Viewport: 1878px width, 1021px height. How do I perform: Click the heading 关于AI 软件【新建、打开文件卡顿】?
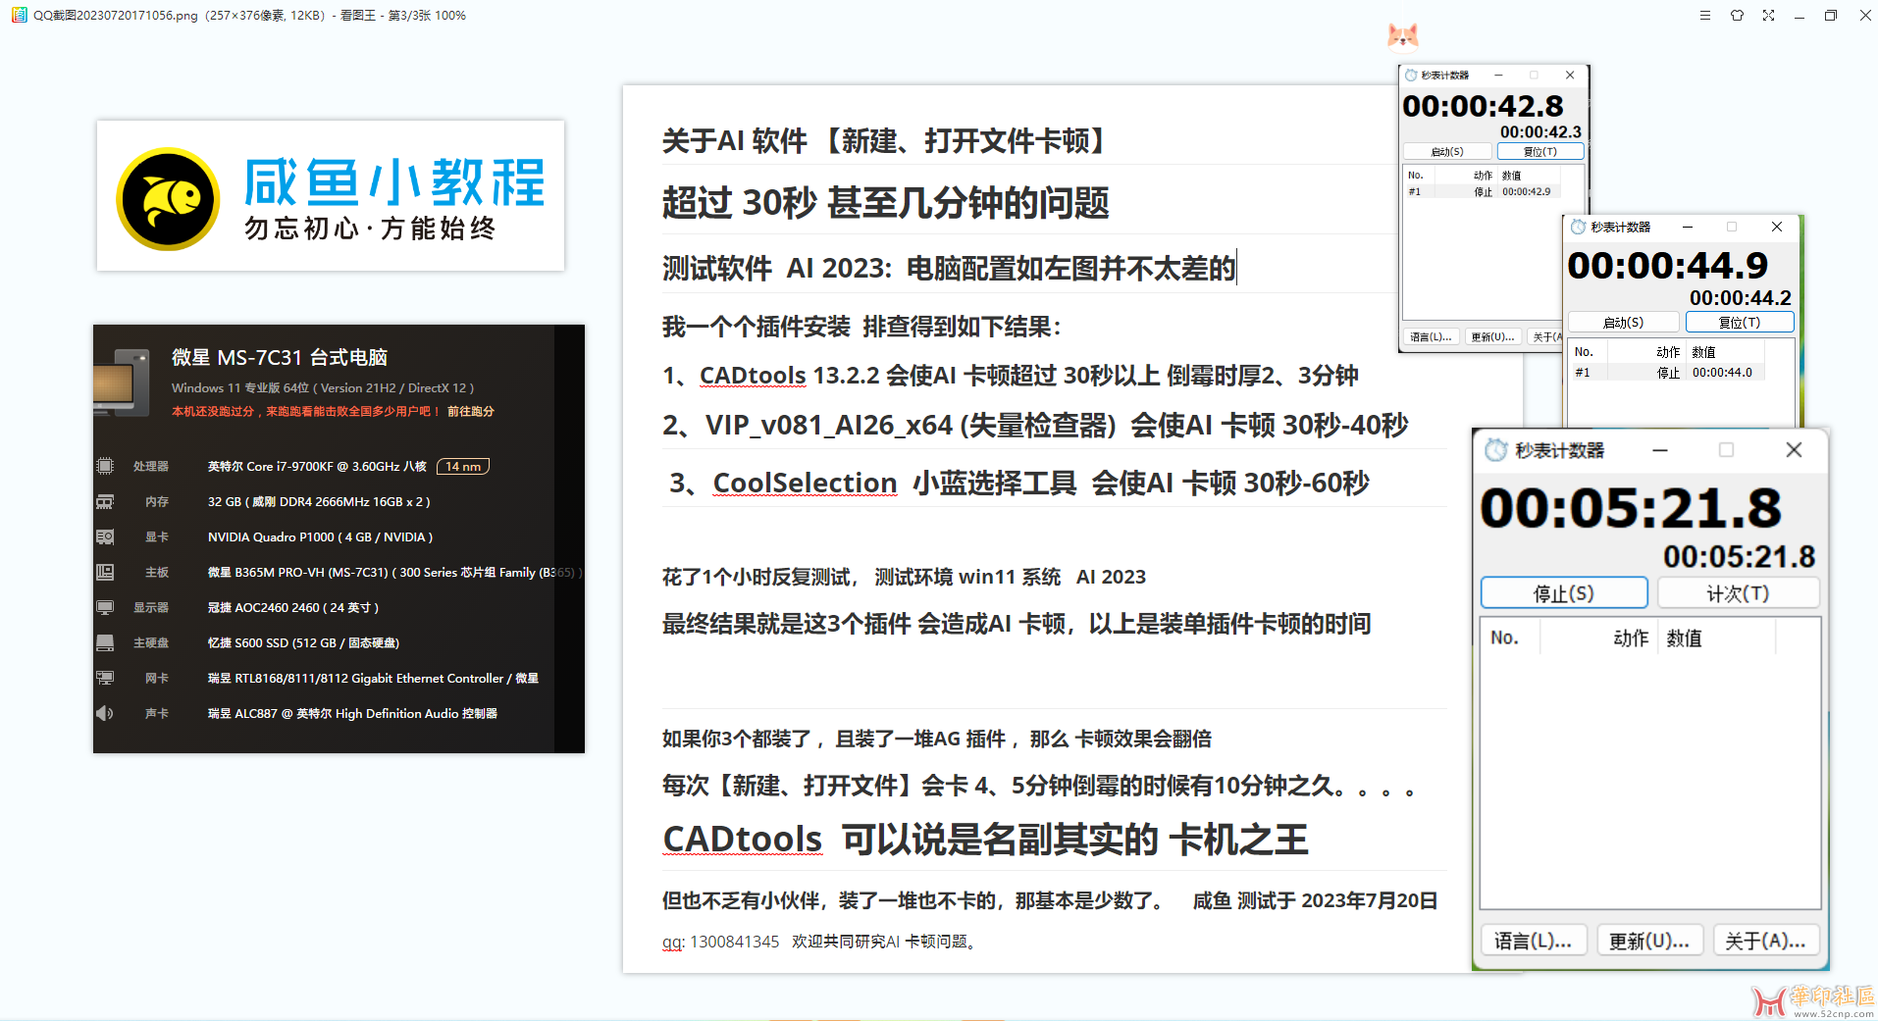886,141
